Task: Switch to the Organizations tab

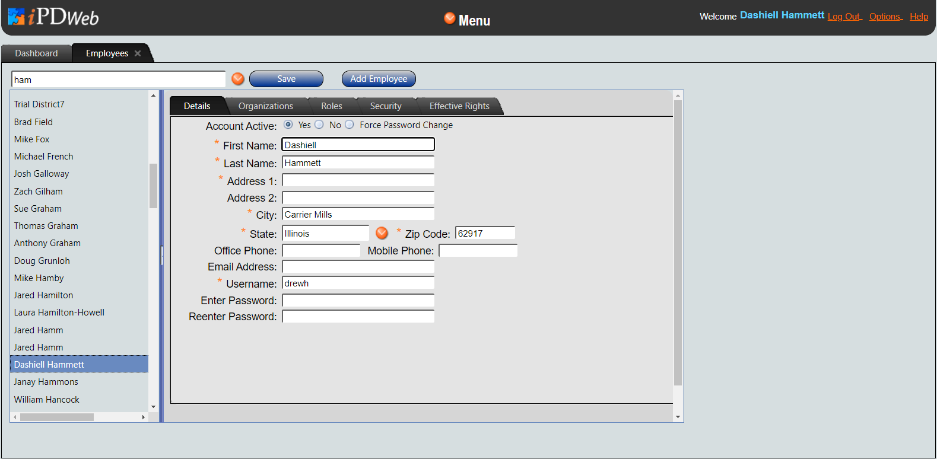Action: pyautogui.click(x=265, y=106)
